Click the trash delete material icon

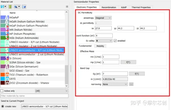(10, 7)
